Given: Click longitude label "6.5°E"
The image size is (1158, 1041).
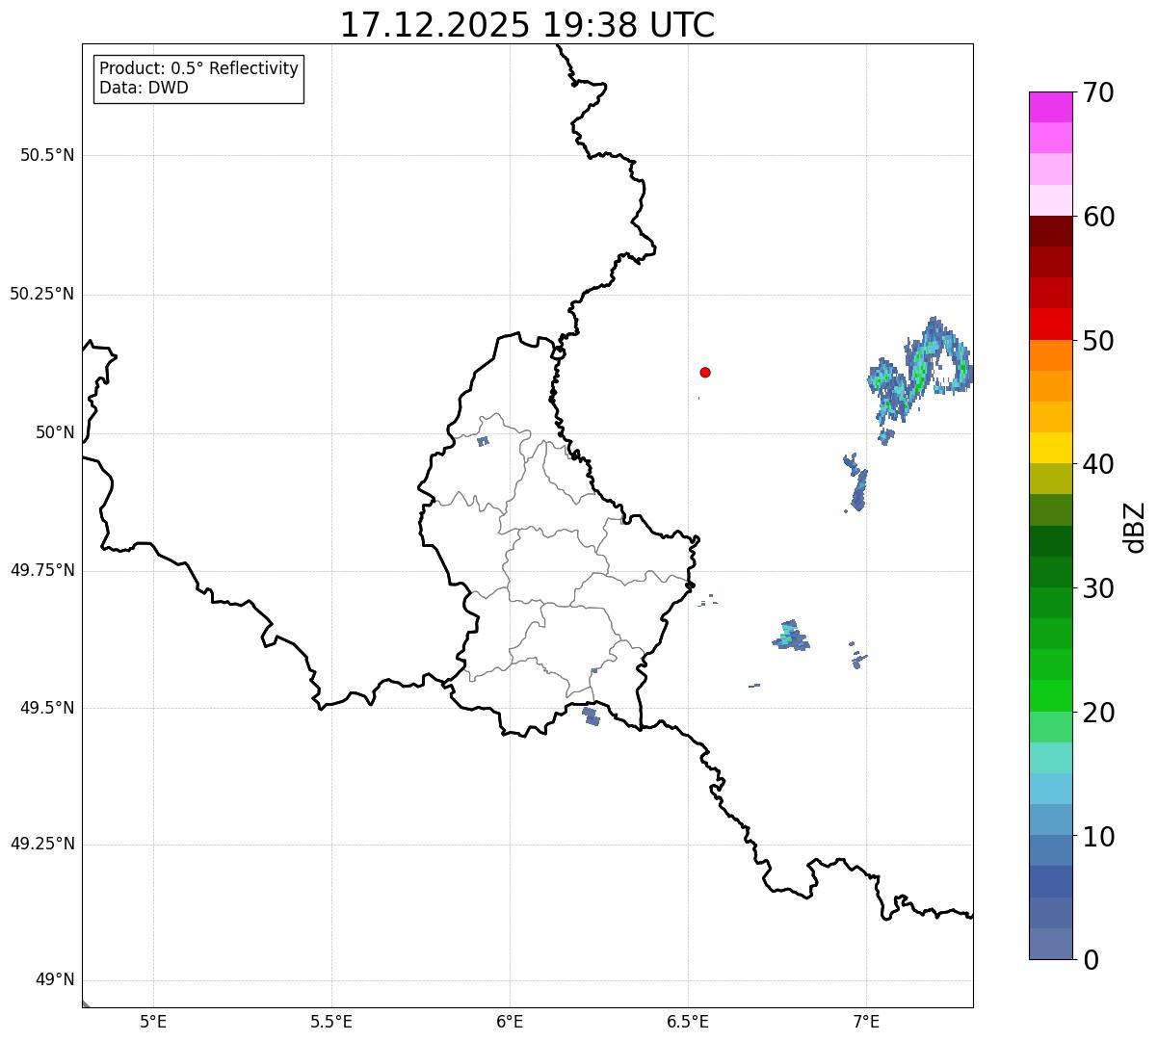Looking at the screenshot, I should pyautogui.click(x=688, y=1022).
